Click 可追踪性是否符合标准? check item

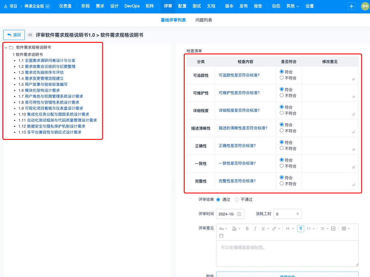click(239, 75)
